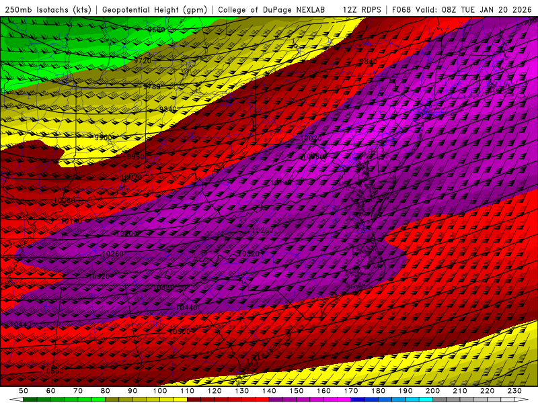The width and height of the screenshot is (538, 403).
Task: Click the "Geopotential Height (gpm)" header label
Action: point(155,10)
